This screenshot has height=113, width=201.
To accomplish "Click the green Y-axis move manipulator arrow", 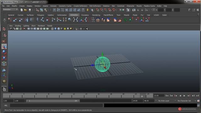I will (x=102, y=54).
